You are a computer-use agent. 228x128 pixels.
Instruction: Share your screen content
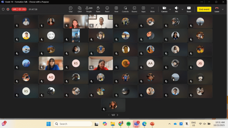click(x=189, y=9)
